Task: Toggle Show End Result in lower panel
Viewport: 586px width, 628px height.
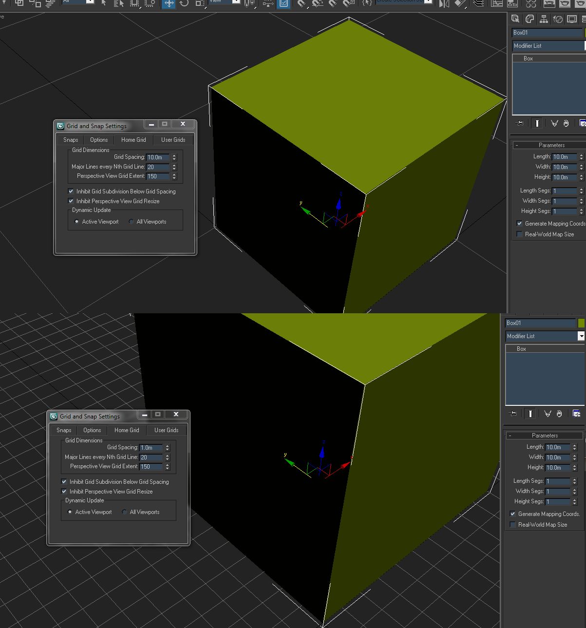Action: click(x=530, y=414)
